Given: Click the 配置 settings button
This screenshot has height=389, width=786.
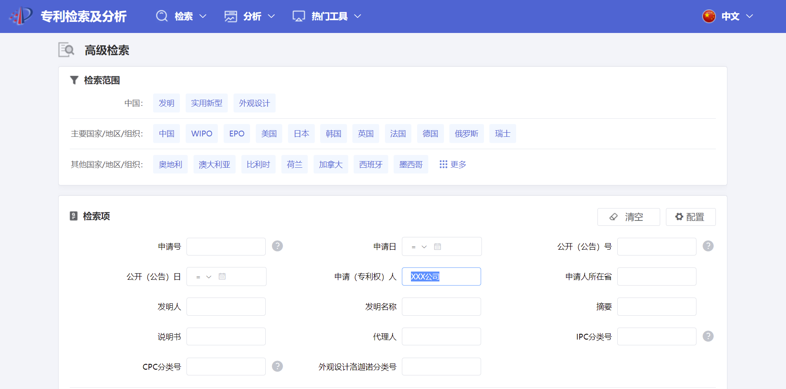Looking at the screenshot, I should pyautogui.click(x=690, y=217).
